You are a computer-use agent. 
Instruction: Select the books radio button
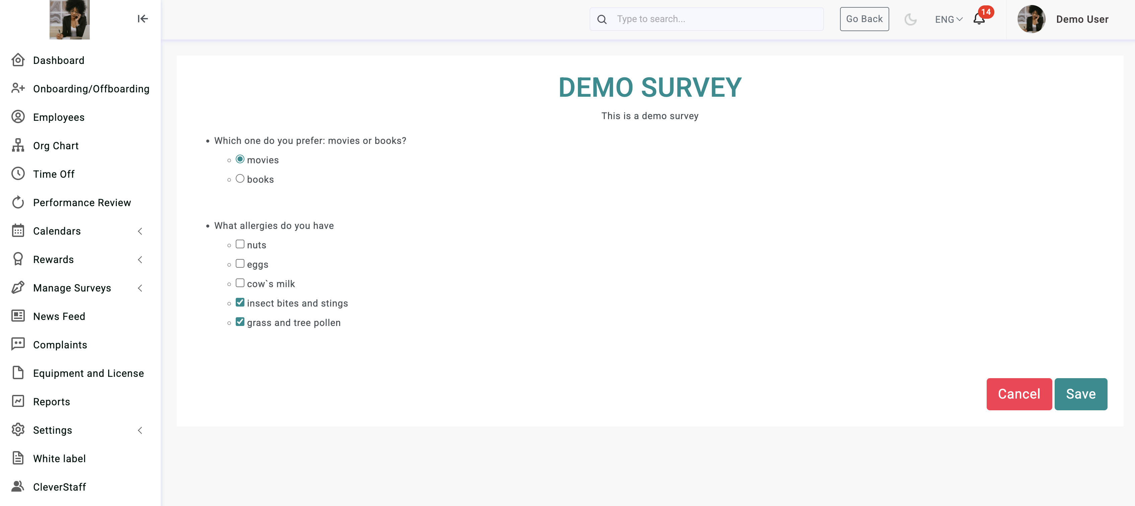coord(240,179)
